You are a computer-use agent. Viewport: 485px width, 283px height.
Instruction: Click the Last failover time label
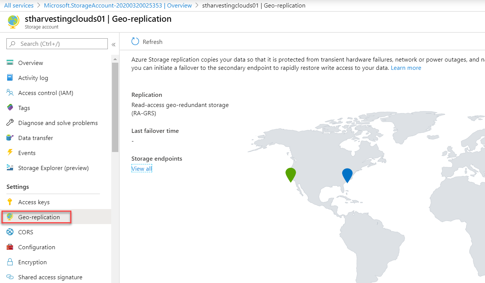(x=155, y=131)
